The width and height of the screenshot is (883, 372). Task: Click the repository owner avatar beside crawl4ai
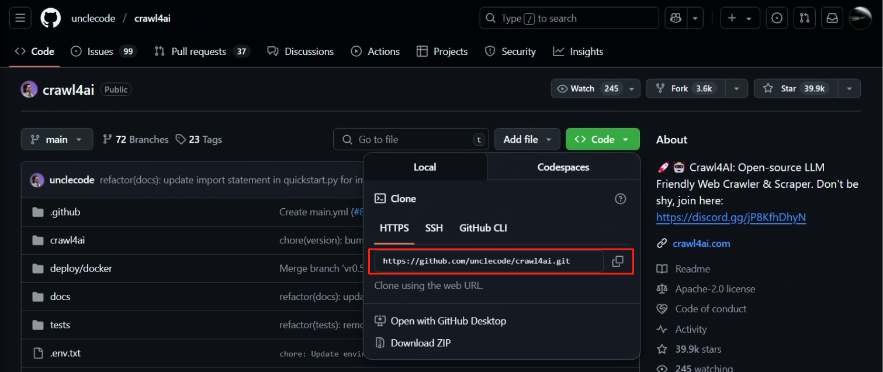(29, 89)
